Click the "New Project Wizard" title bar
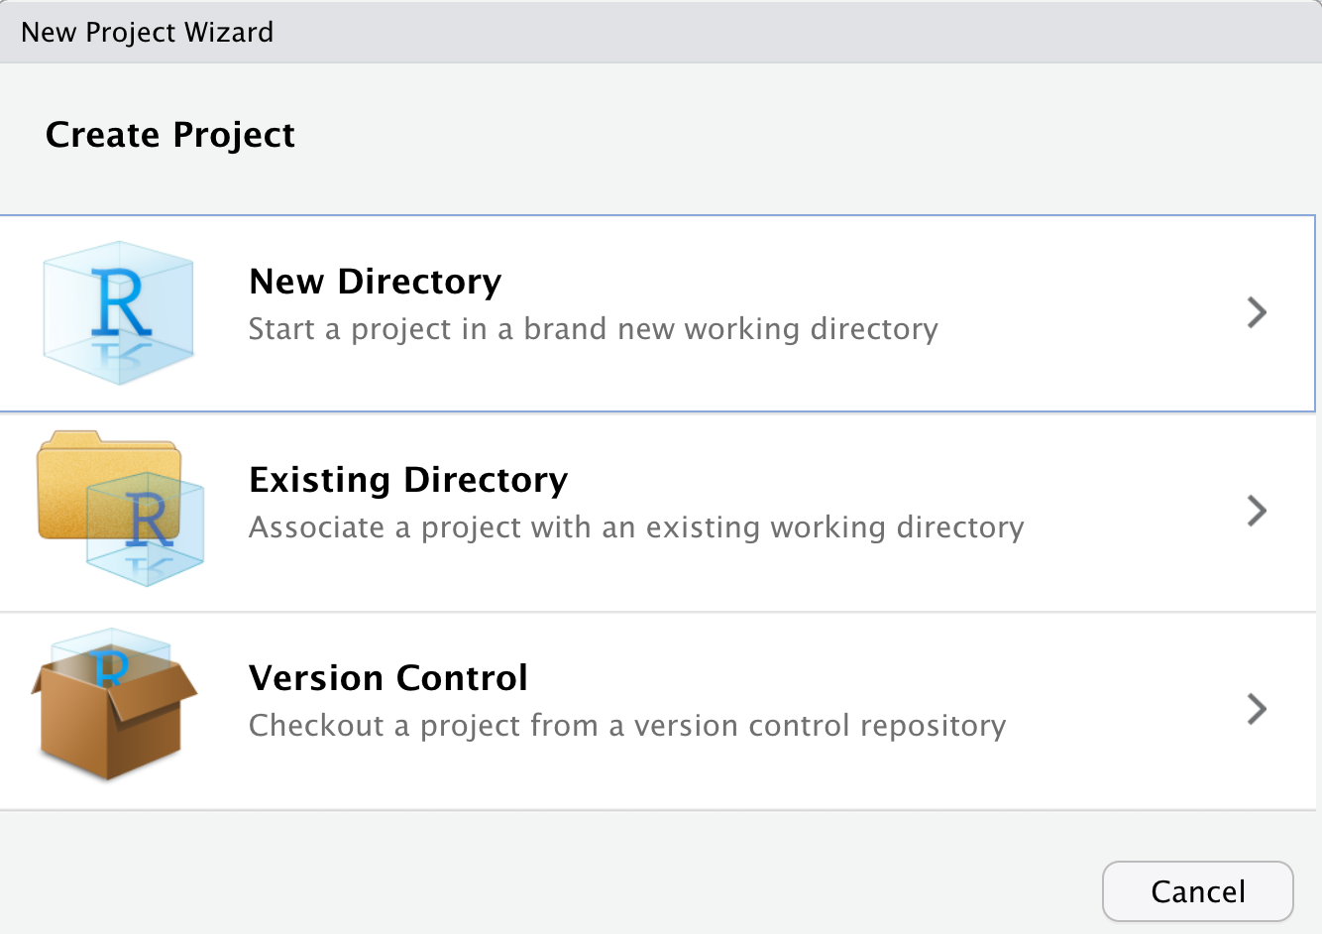Image resolution: width=1322 pixels, height=934 pixels. tap(147, 32)
